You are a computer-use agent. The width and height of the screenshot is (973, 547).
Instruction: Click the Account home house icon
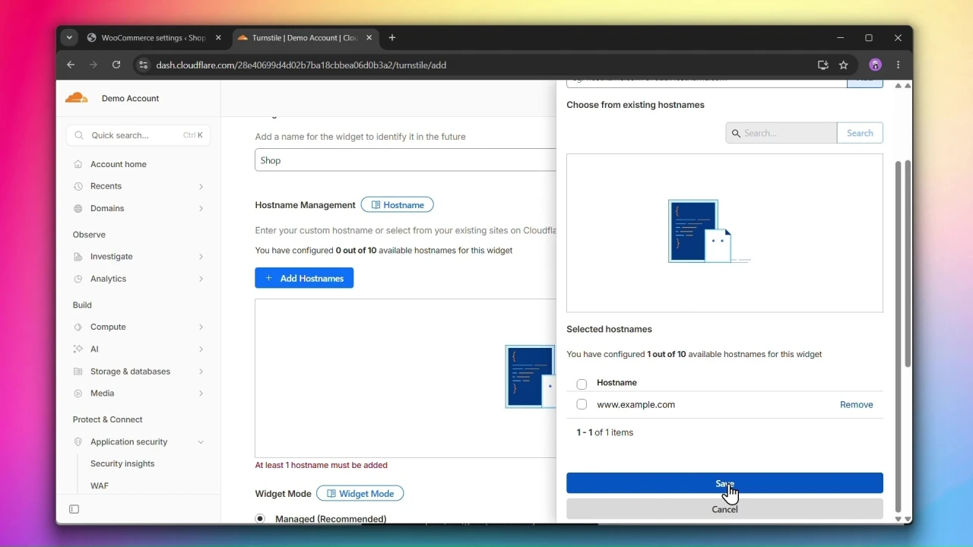(x=78, y=164)
